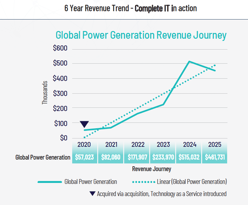The image size is (248, 205).
Task: Click the Revenue Journey axis title
Action: click(x=151, y=169)
